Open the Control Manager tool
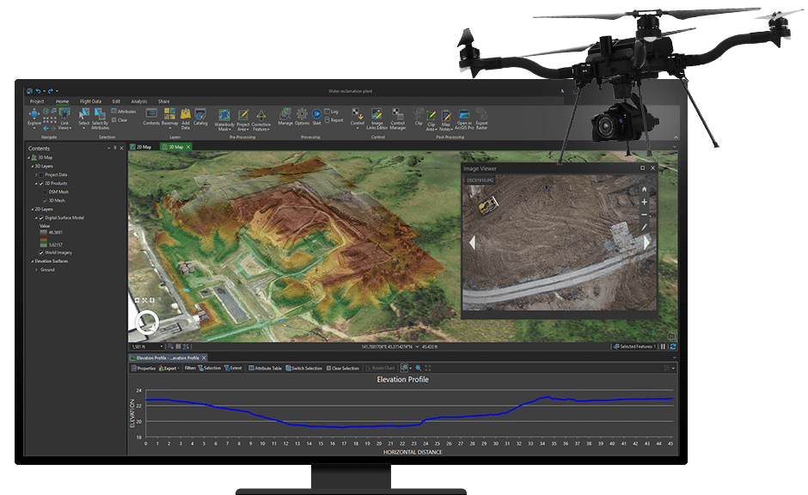Screen dimensions: 808x495 coord(398,116)
